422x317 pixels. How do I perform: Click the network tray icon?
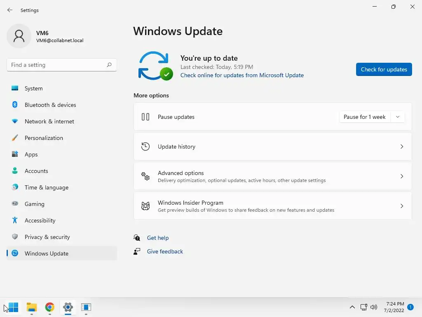[363, 307]
